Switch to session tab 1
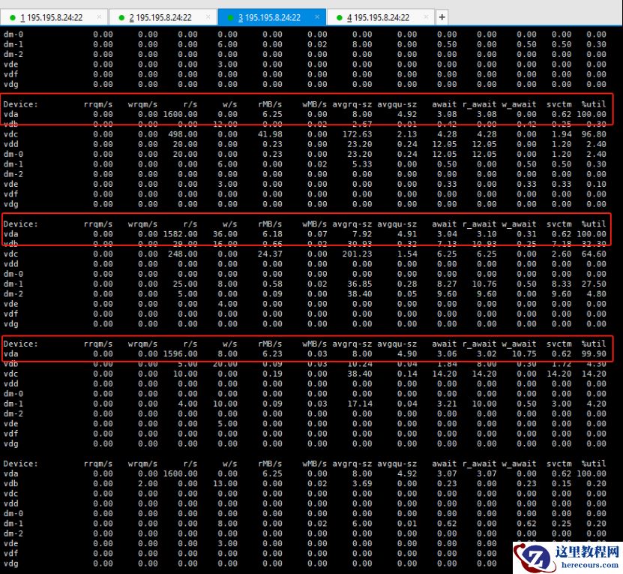The image size is (623, 574). (51, 17)
